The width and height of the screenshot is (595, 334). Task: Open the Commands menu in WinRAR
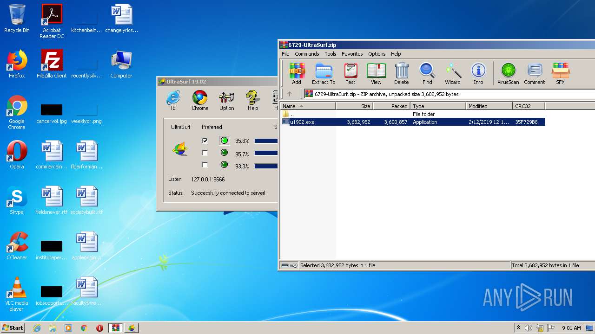[307, 54]
